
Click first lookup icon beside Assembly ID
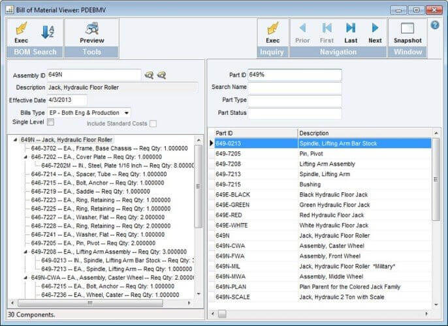149,76
